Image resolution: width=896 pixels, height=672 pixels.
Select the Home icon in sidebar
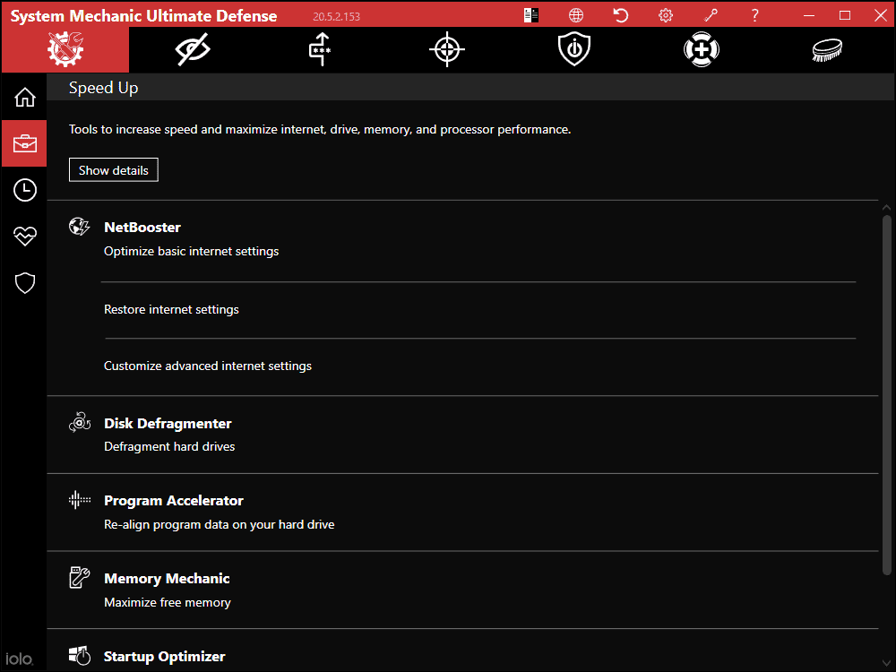24,97
